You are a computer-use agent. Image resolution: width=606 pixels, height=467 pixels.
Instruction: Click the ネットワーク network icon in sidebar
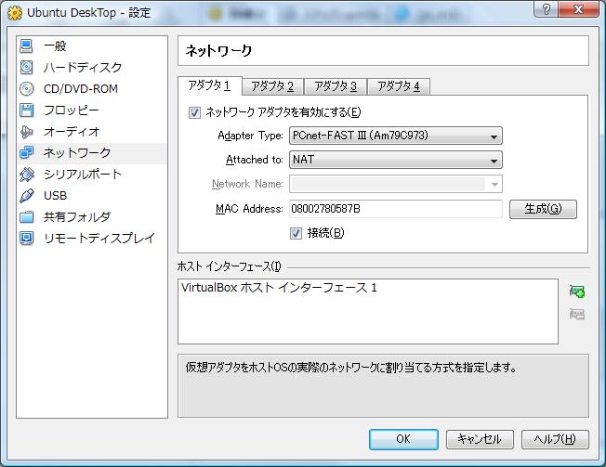(26, 153)
